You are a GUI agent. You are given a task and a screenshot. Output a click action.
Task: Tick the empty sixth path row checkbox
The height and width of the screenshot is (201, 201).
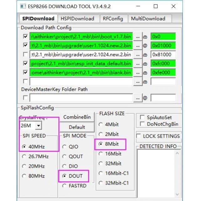coord(25,81)
